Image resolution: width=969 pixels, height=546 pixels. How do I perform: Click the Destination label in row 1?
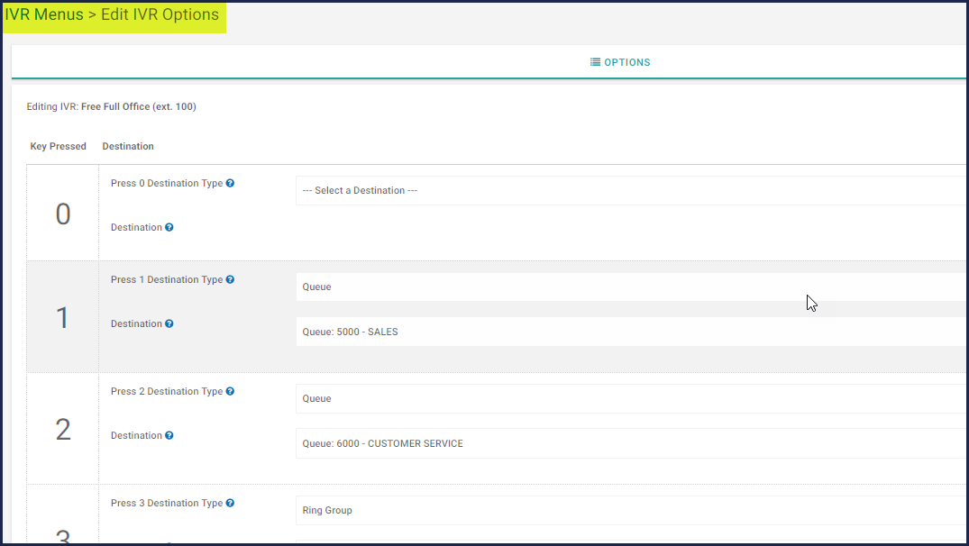(137, 323)
